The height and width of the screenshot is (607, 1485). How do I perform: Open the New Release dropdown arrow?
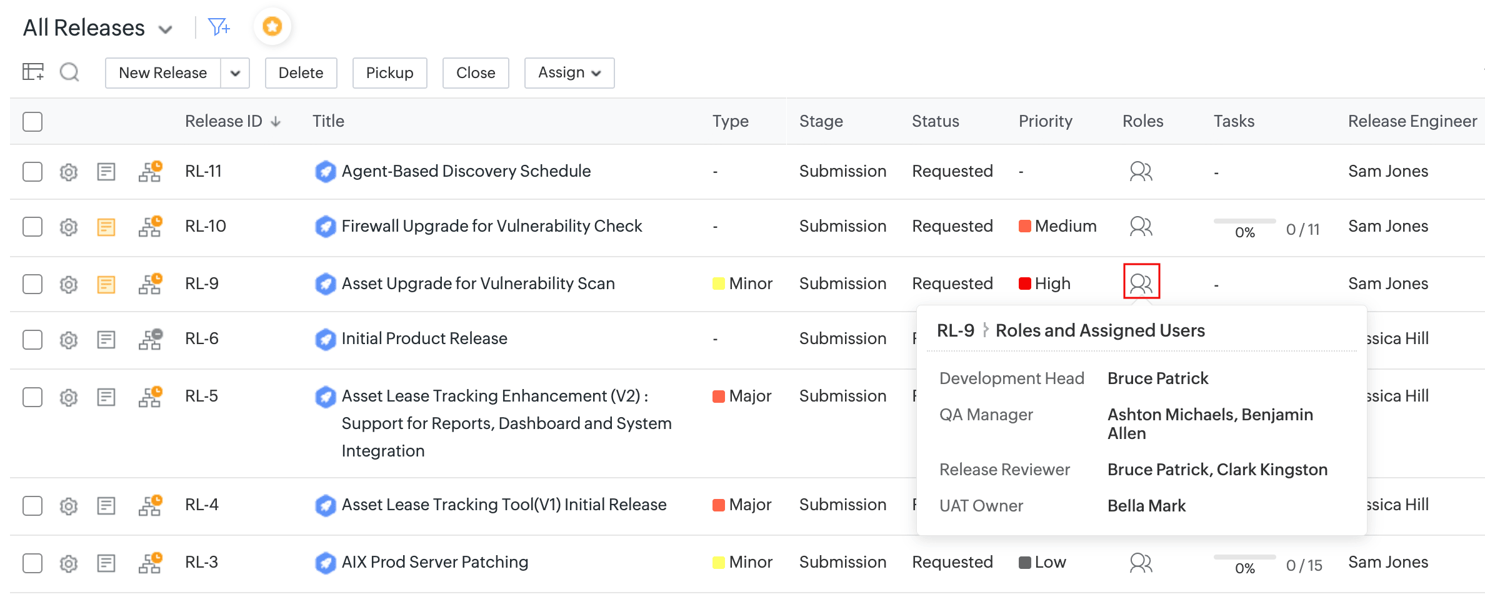pyautogui.click(x=235, y=73)
